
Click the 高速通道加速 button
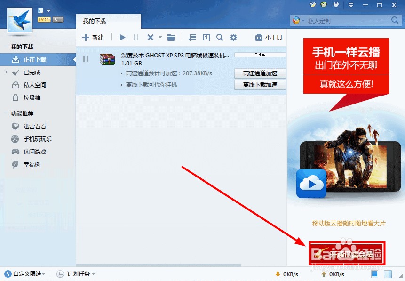point(260,73)
